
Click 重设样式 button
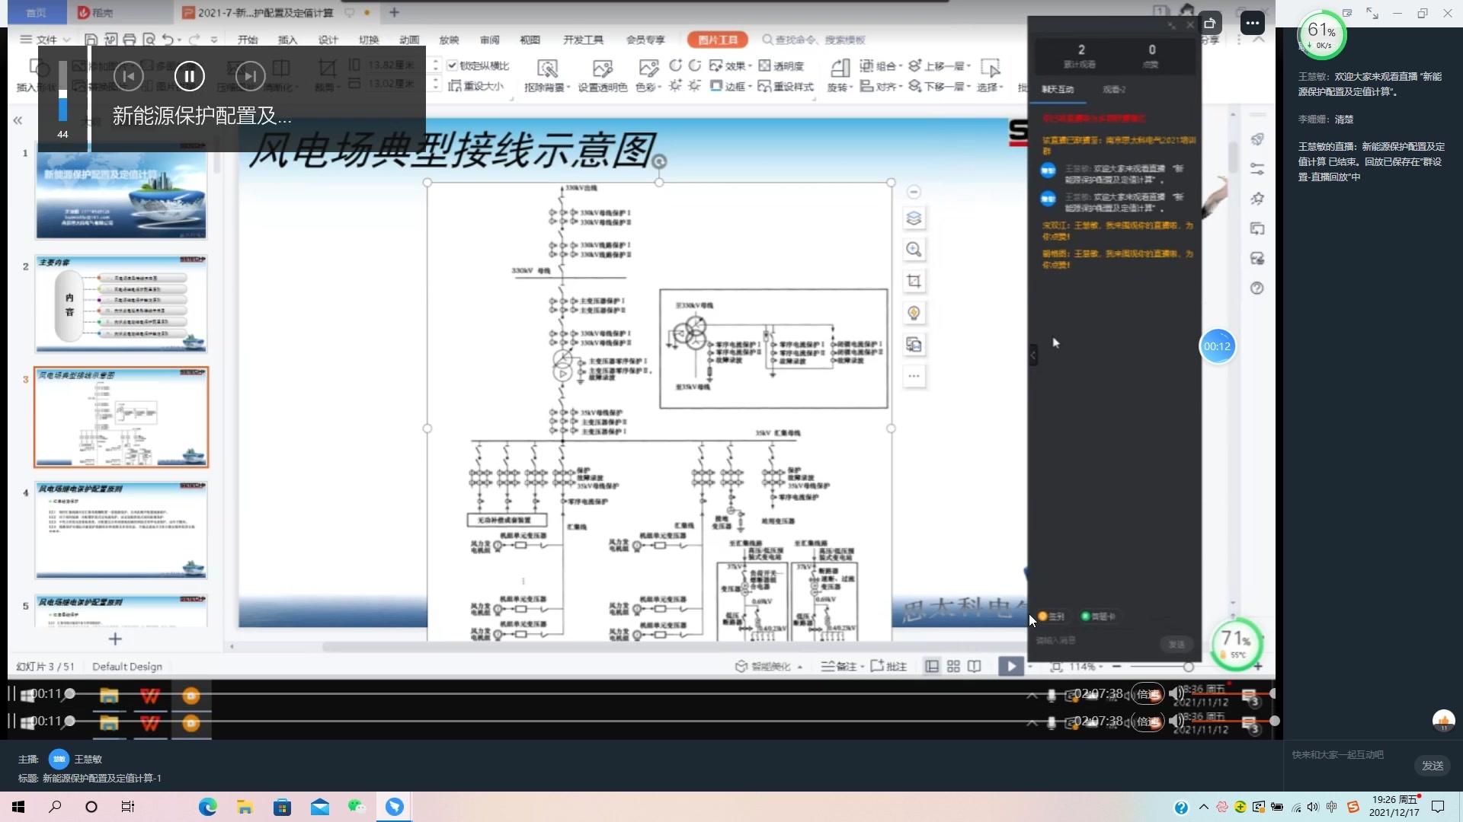786,86
